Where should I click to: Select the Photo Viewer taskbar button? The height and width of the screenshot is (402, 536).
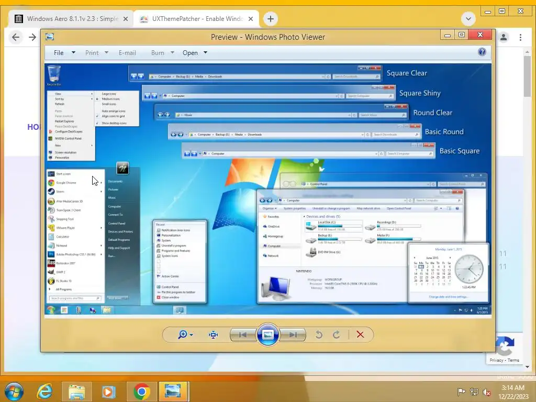[173, 392]
